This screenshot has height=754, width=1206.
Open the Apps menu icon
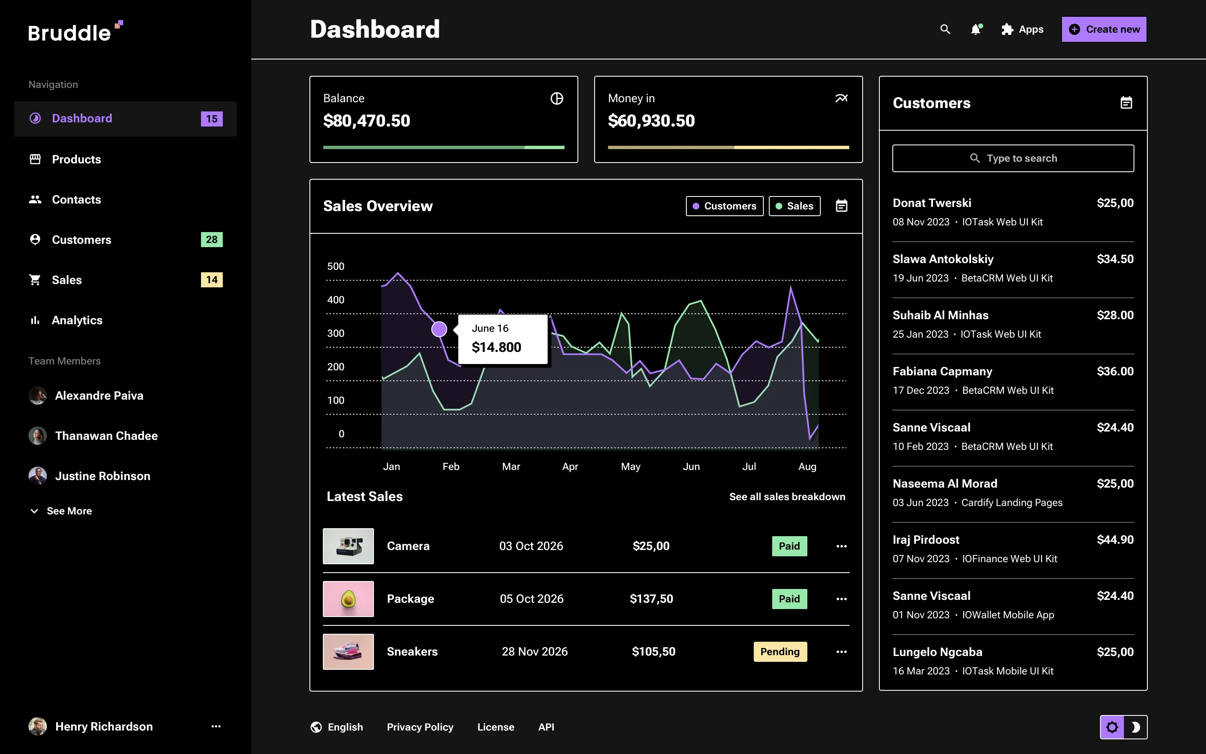(x=1007, y=29)
